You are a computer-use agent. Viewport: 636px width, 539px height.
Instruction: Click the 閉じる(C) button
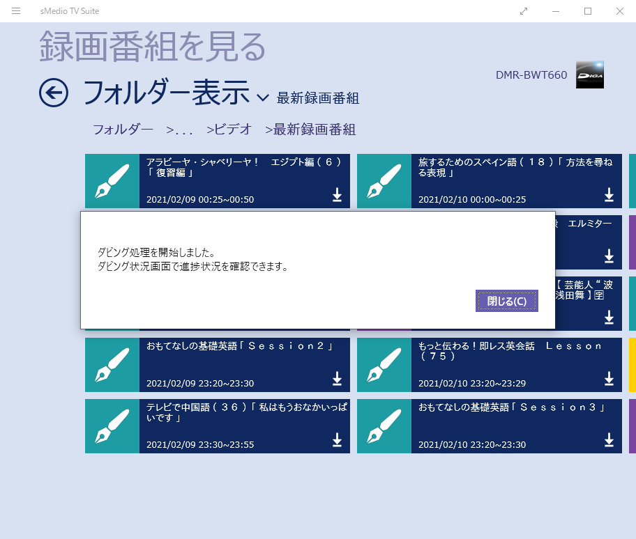point(506,301)
